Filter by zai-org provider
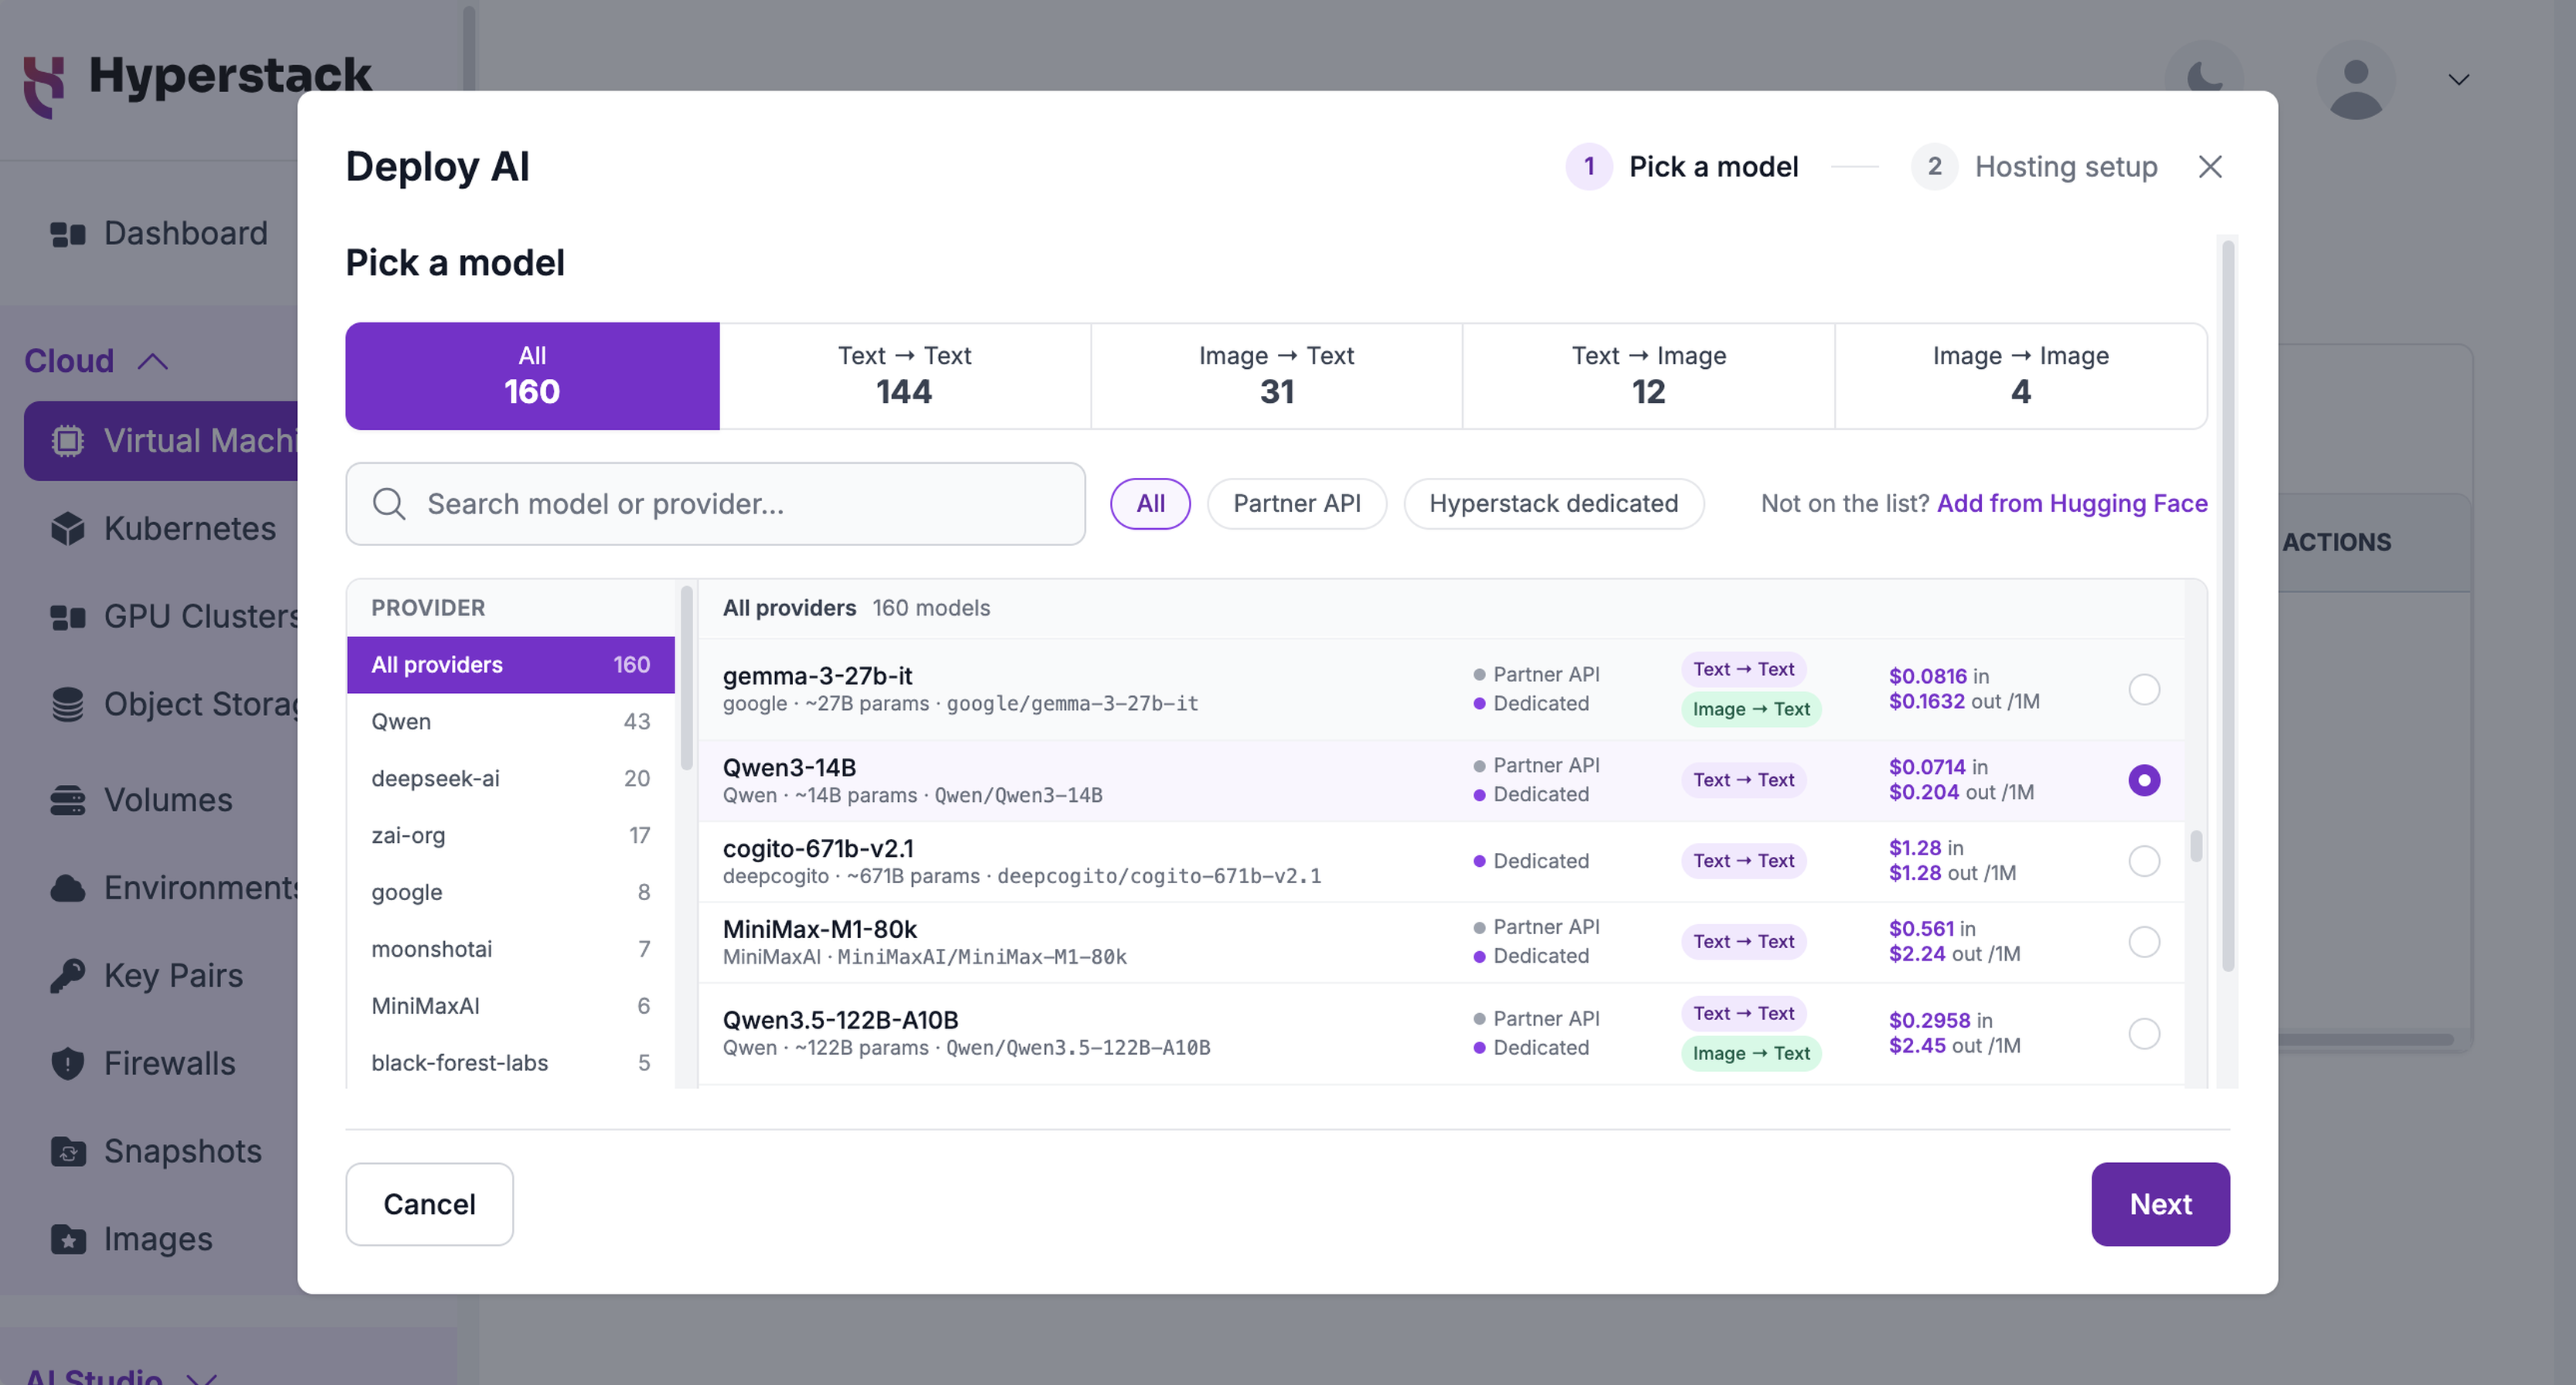The width and height of the screenshot is (2576, 1385). [x=511, y=836]
